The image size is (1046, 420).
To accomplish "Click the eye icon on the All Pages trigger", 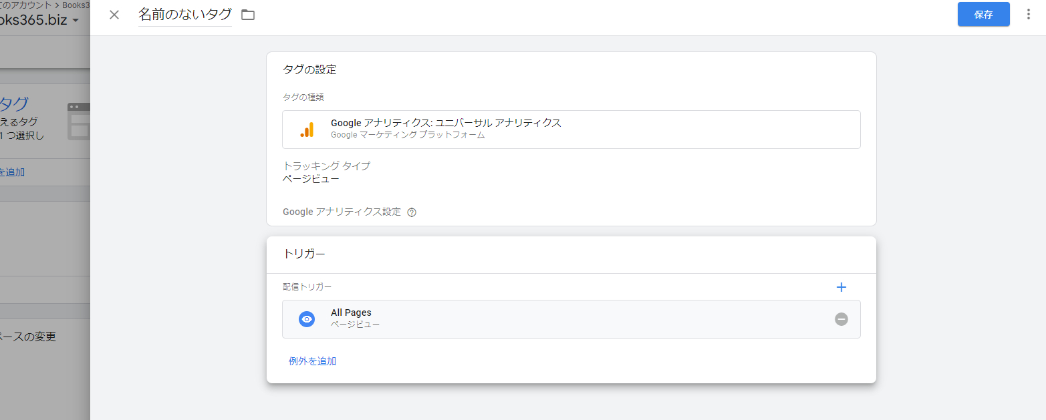I will click(x=307, y=319).
